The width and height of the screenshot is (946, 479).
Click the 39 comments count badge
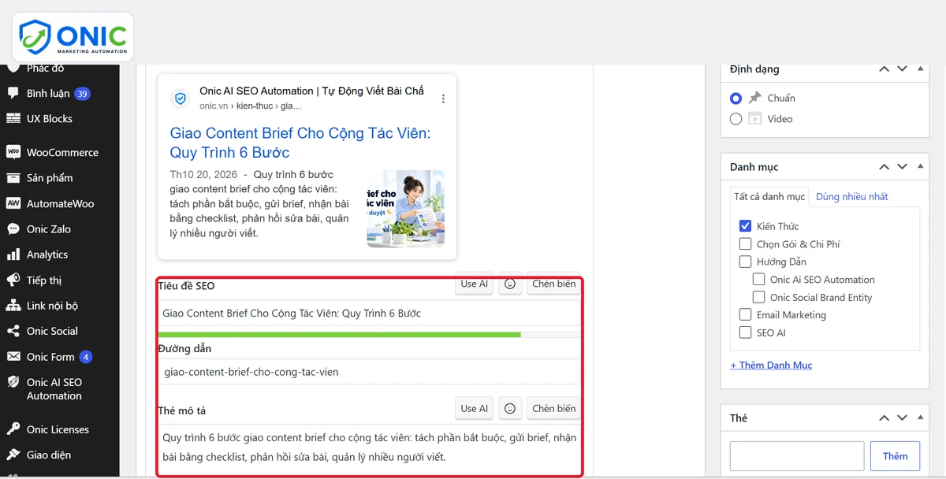click(82, 94)
